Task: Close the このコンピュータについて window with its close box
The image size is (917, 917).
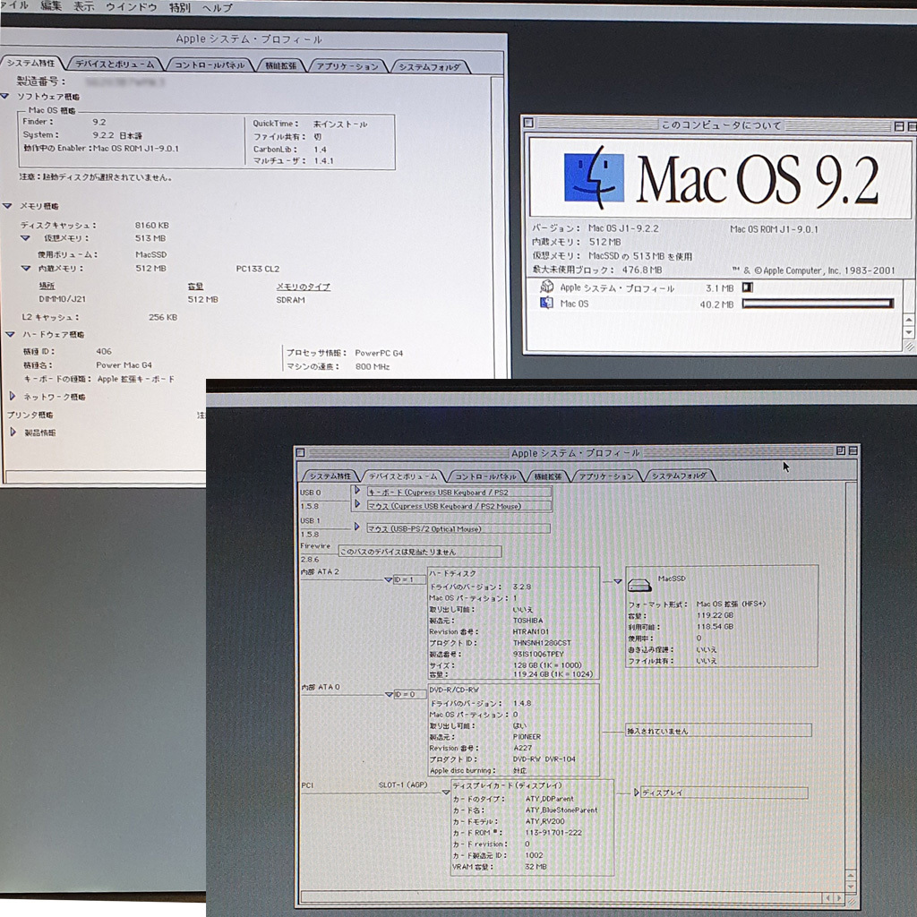Action: [528, 124]
